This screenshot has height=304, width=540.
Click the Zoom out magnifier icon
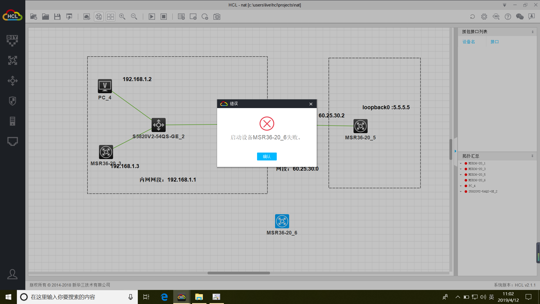click(x=134, y=17)
